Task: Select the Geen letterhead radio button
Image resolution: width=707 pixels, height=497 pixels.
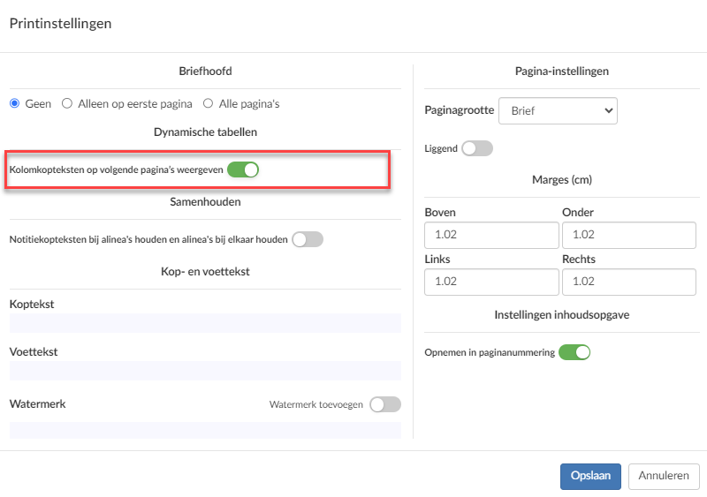Action: [x=14, y=103]
